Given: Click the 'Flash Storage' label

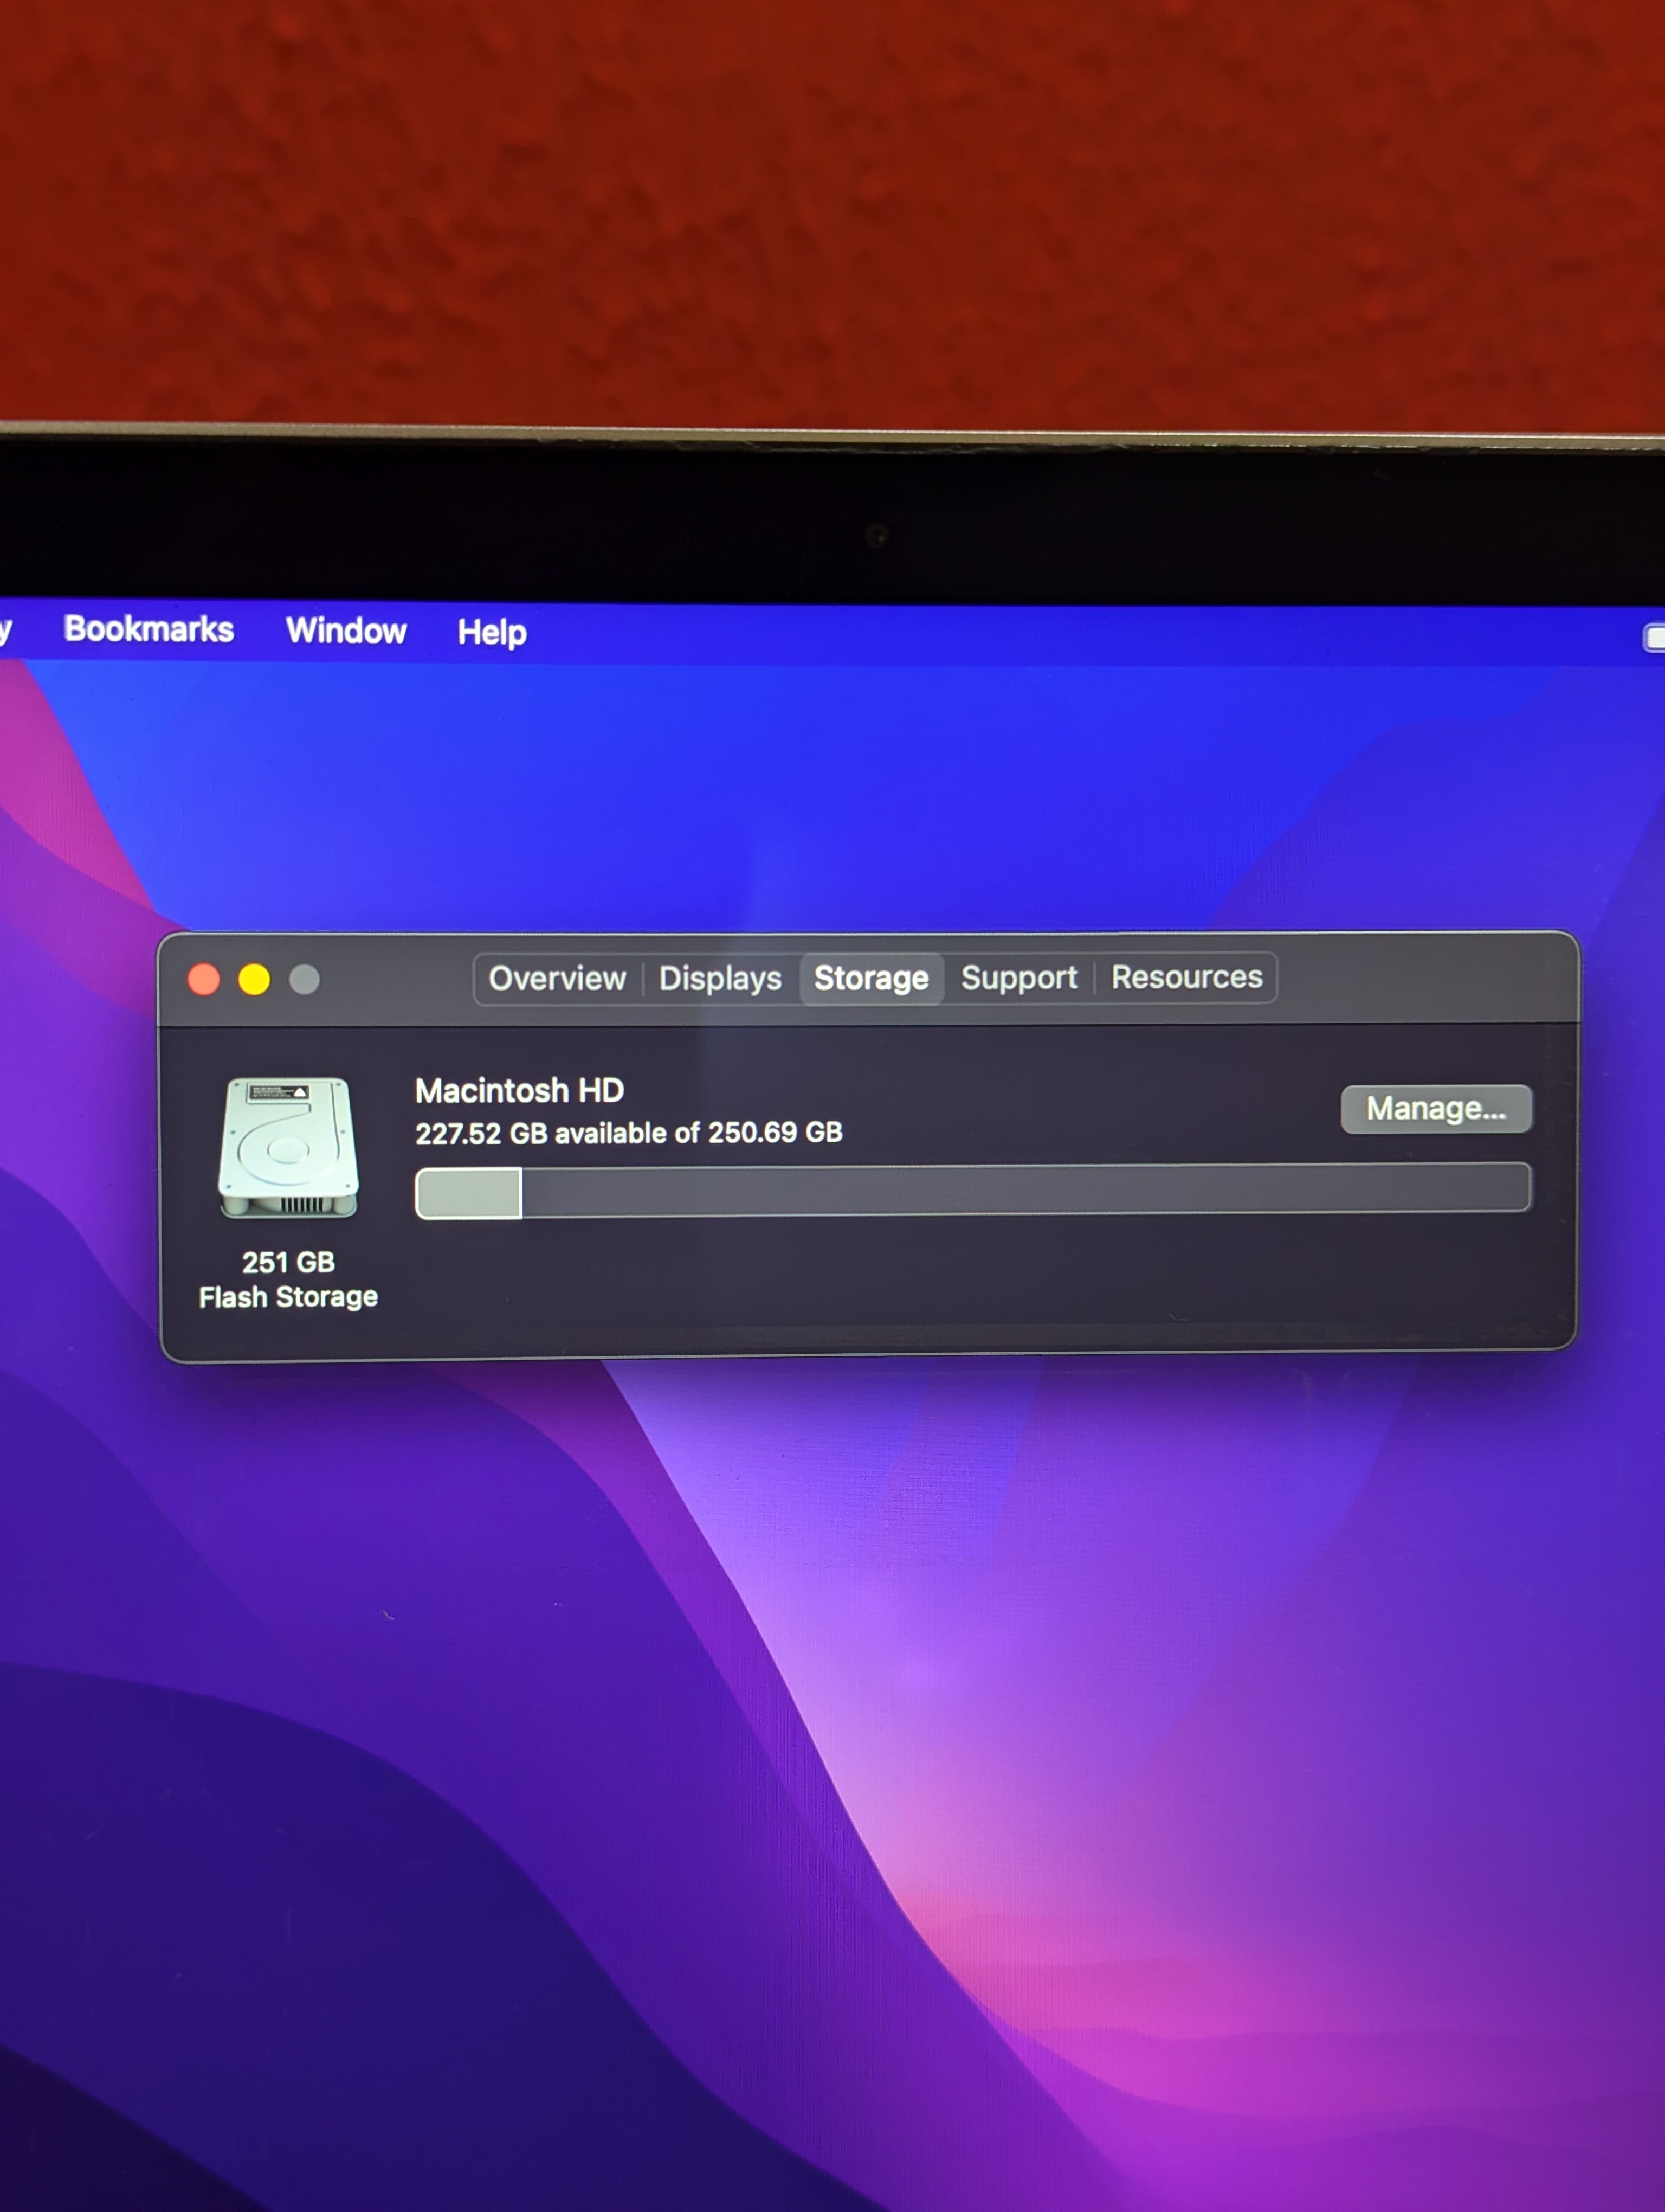Looking at the screenshot, I should pos(288,1297).
